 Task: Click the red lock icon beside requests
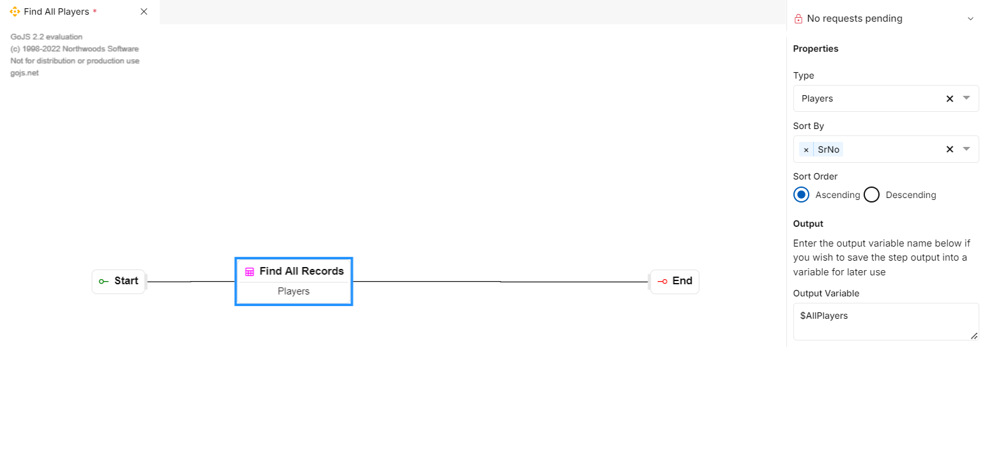click(798, 19)
